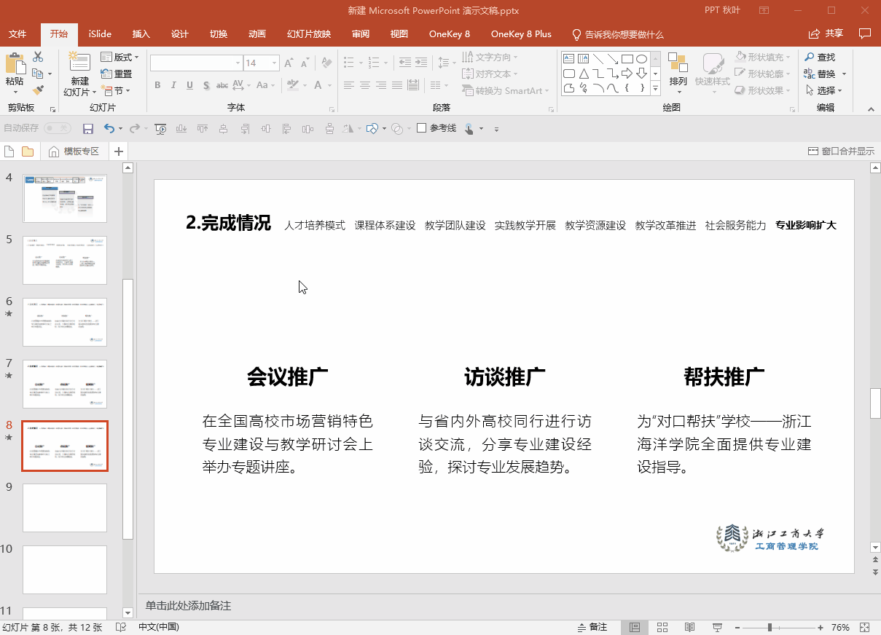Screen dimensions: 881x635
Task: Select the oval shape in shapes gallery
Action: coord(641,59)
